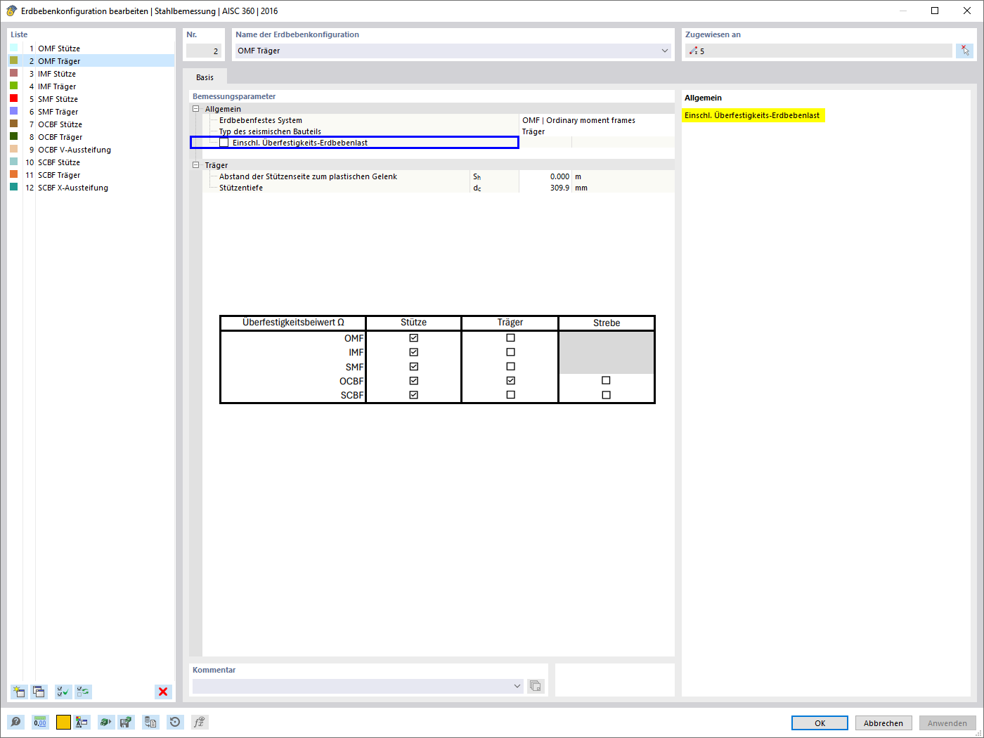The image size is (984, 738).
Task: Click the Erdbebenfestes System row label
Action: (261, 120)
